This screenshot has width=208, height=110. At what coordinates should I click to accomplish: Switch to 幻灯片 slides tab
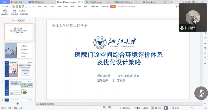(x=21, y=20)
